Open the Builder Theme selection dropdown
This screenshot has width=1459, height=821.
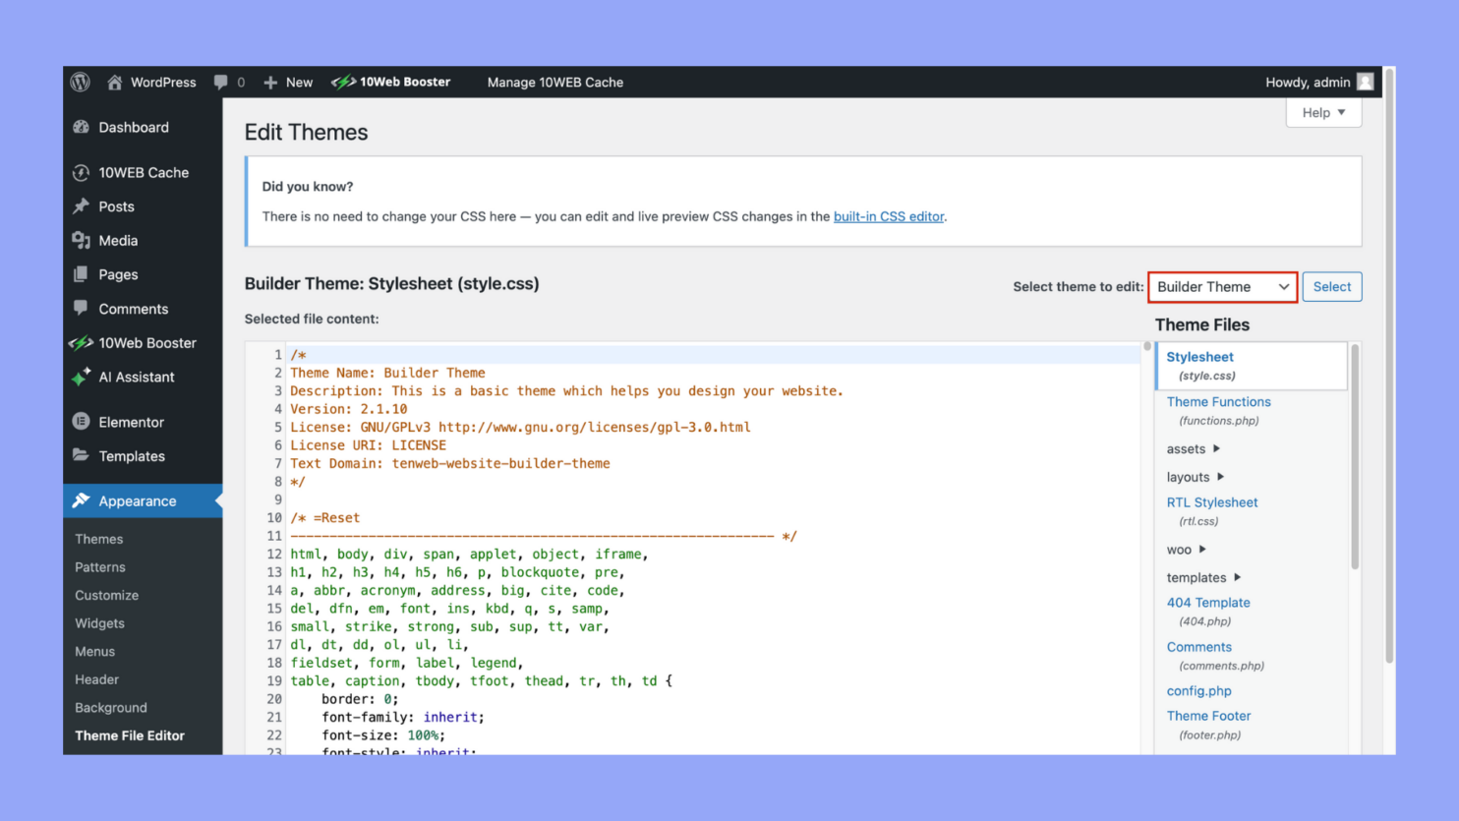tap(1222, 287)
